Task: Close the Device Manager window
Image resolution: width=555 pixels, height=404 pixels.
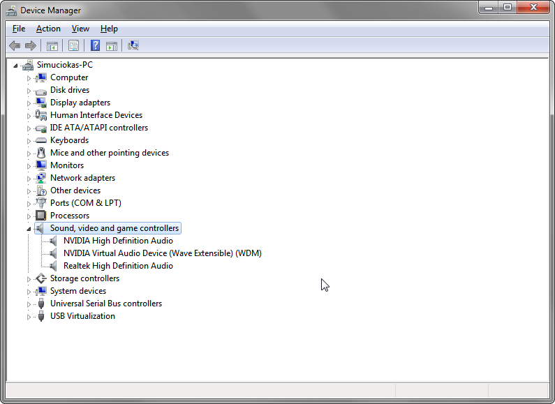Action: [x=533, y=8]
